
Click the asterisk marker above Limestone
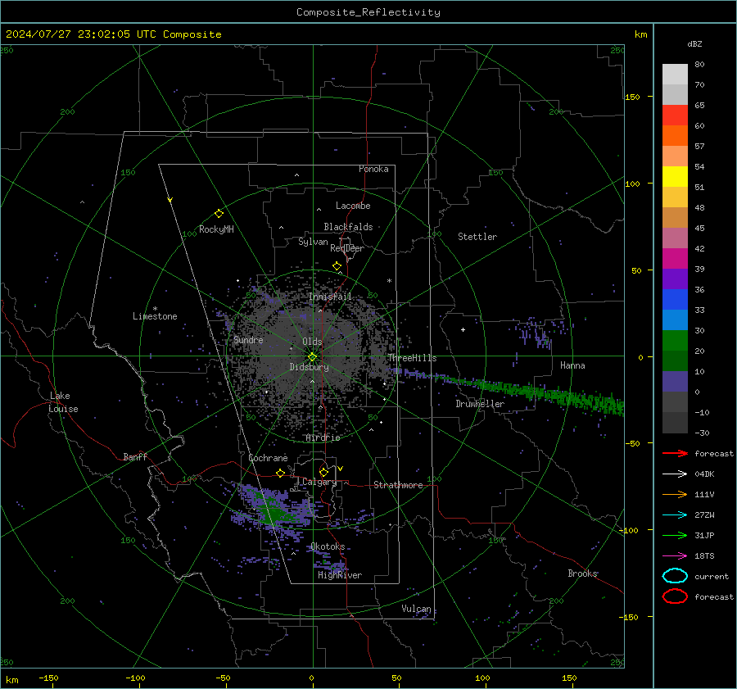click(x=155, y=309)
